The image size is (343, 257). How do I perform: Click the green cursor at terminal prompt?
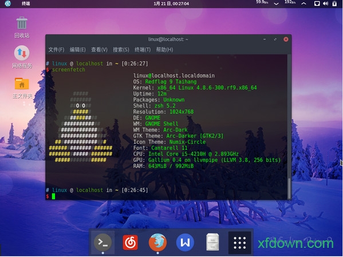tap(53, 196)
